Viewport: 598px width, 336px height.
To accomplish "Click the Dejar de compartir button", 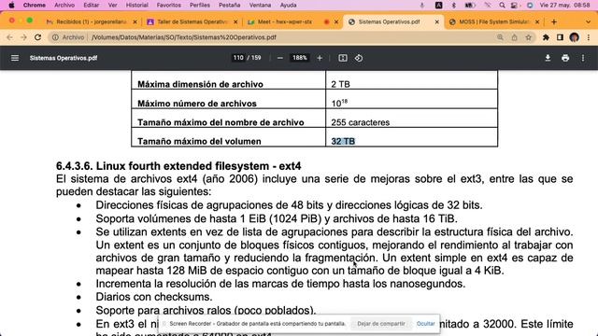I will (381, 324).
